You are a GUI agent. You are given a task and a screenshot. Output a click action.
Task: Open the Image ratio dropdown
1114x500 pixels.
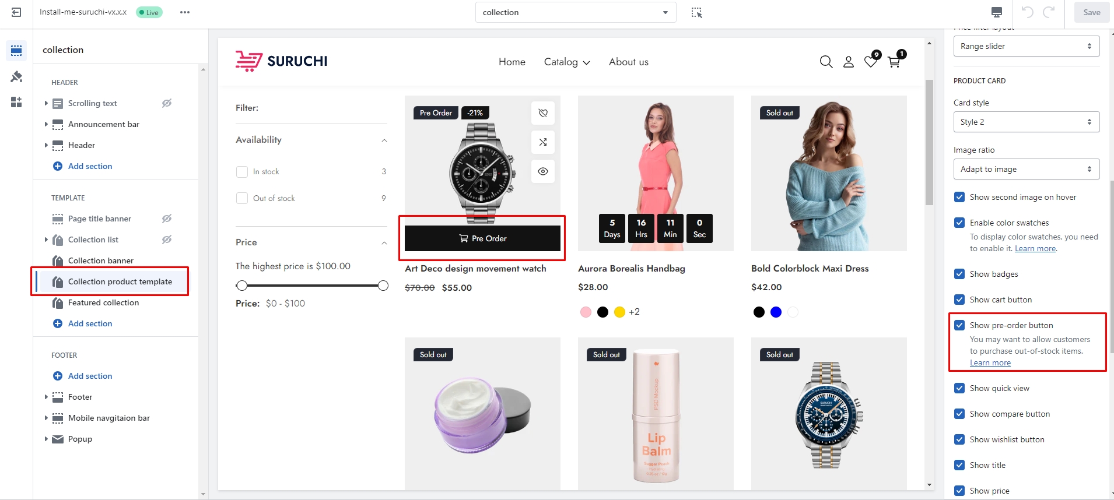click(1026, 169)
